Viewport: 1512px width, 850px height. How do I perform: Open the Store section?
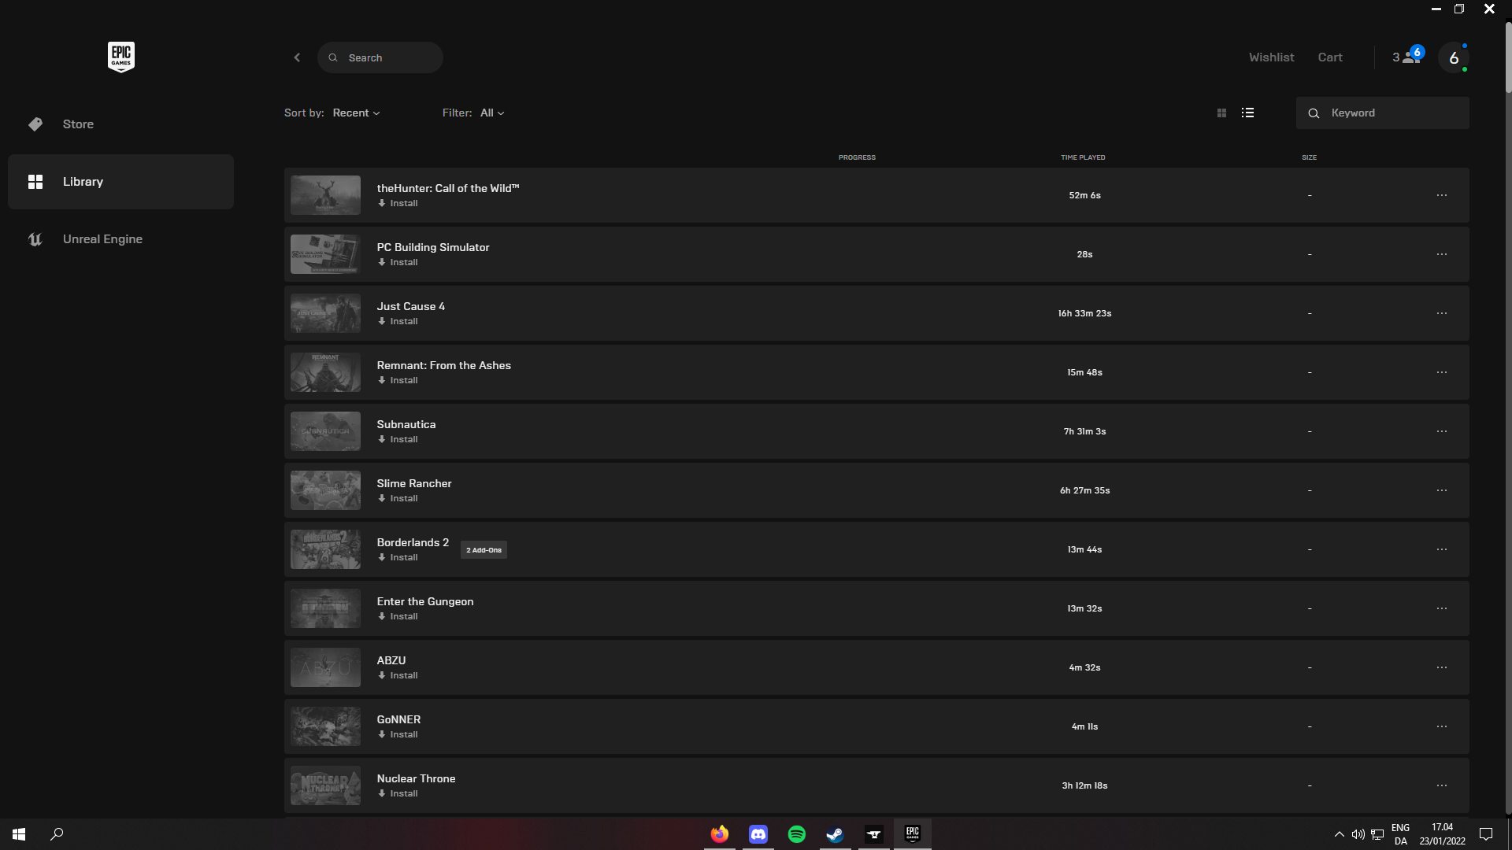[x=78, y=124]
